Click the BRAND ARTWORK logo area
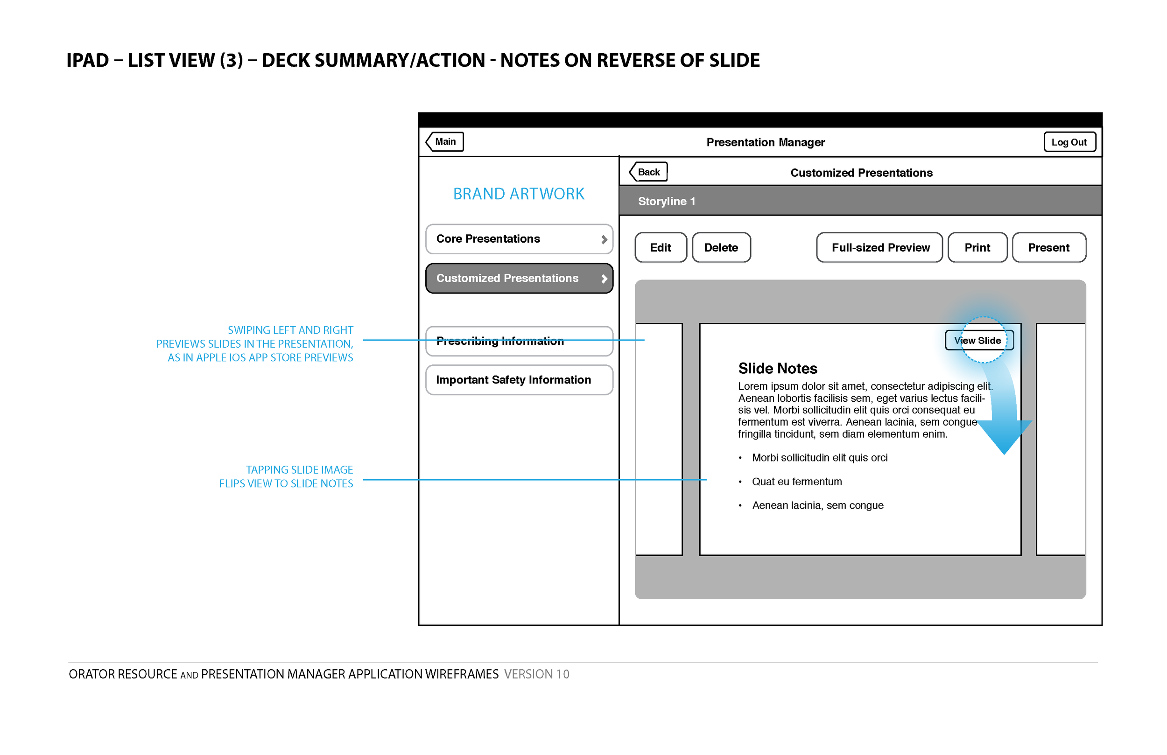Screen dimensions: 1167x755 tap(519, 194)
